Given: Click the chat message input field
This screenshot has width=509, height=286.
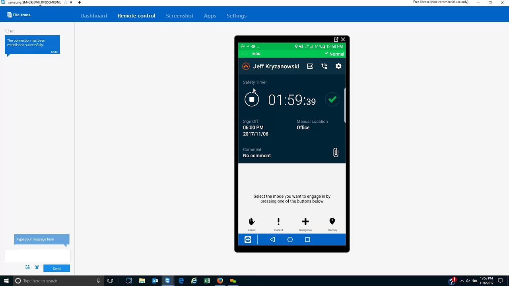Looking at the screenshot, I should [x=37, y=255].
